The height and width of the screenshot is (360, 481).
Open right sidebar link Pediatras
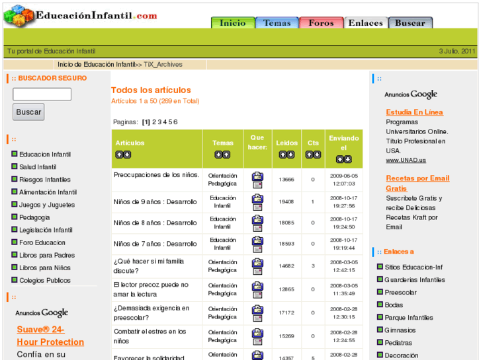(398, 343)
